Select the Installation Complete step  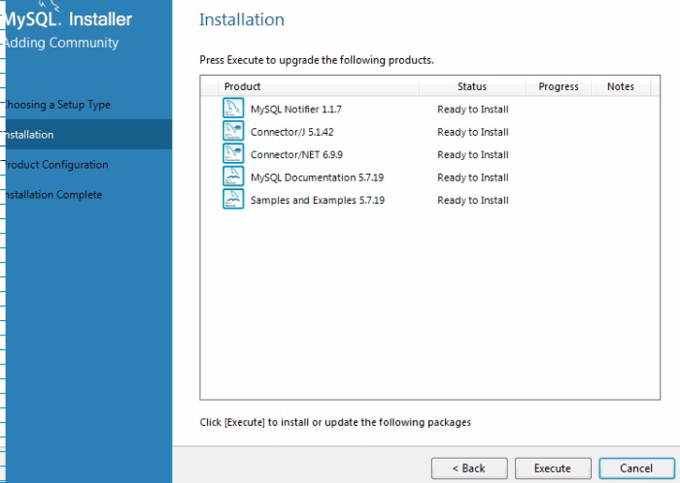click(52, 195)
